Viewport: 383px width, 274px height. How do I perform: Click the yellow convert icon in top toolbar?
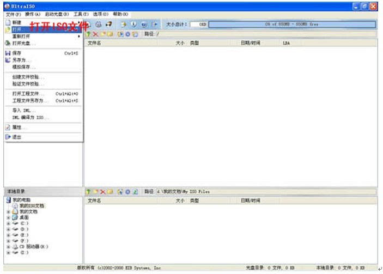click(x=124, y=24)
